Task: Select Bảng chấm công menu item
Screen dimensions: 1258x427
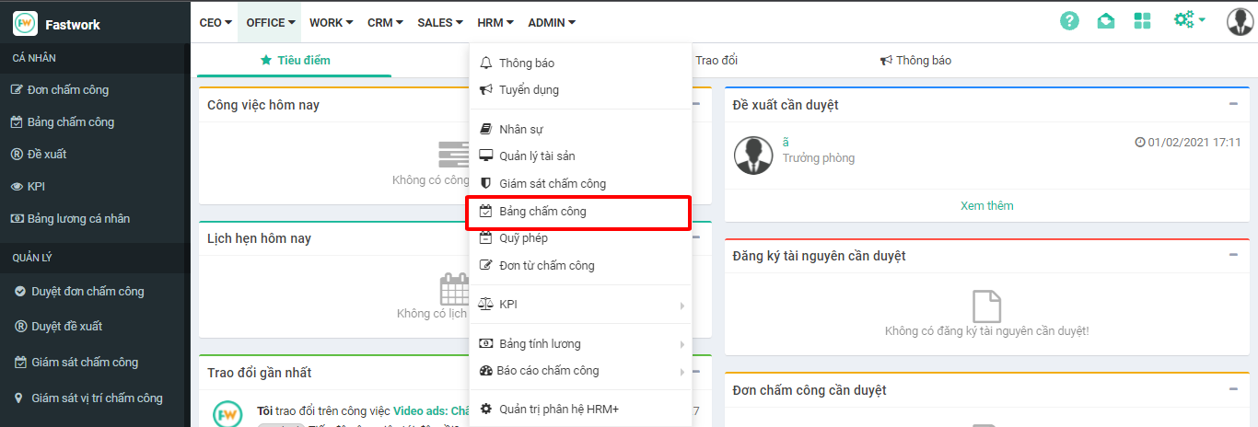Action: point(579,212)
